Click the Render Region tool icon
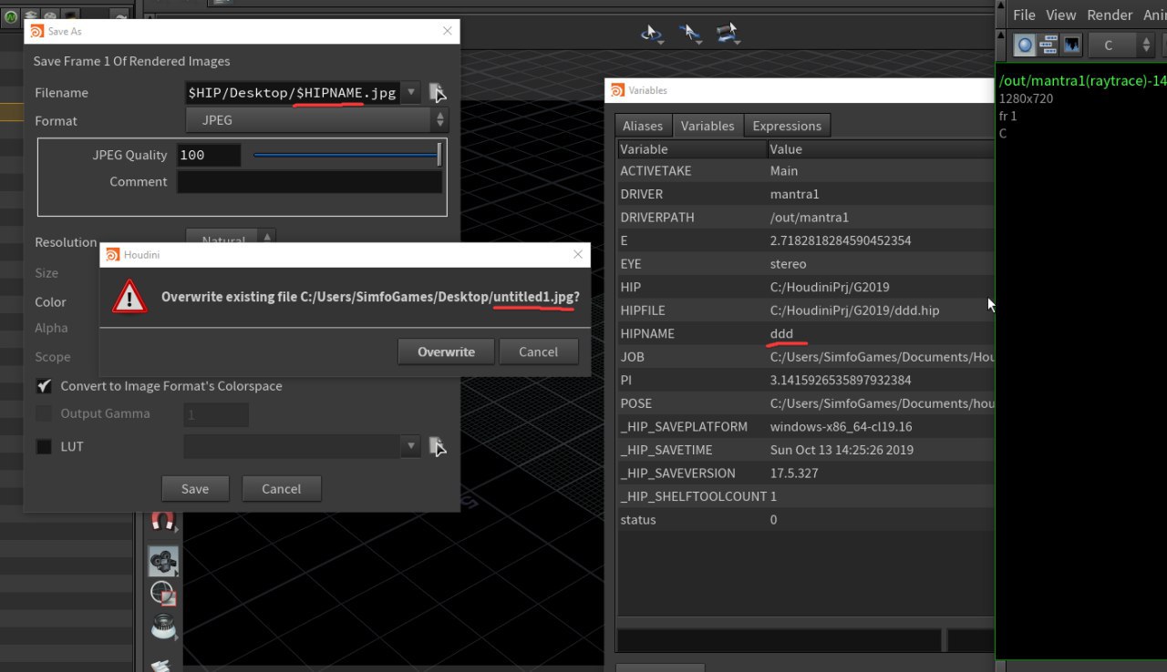 [163, 594]
